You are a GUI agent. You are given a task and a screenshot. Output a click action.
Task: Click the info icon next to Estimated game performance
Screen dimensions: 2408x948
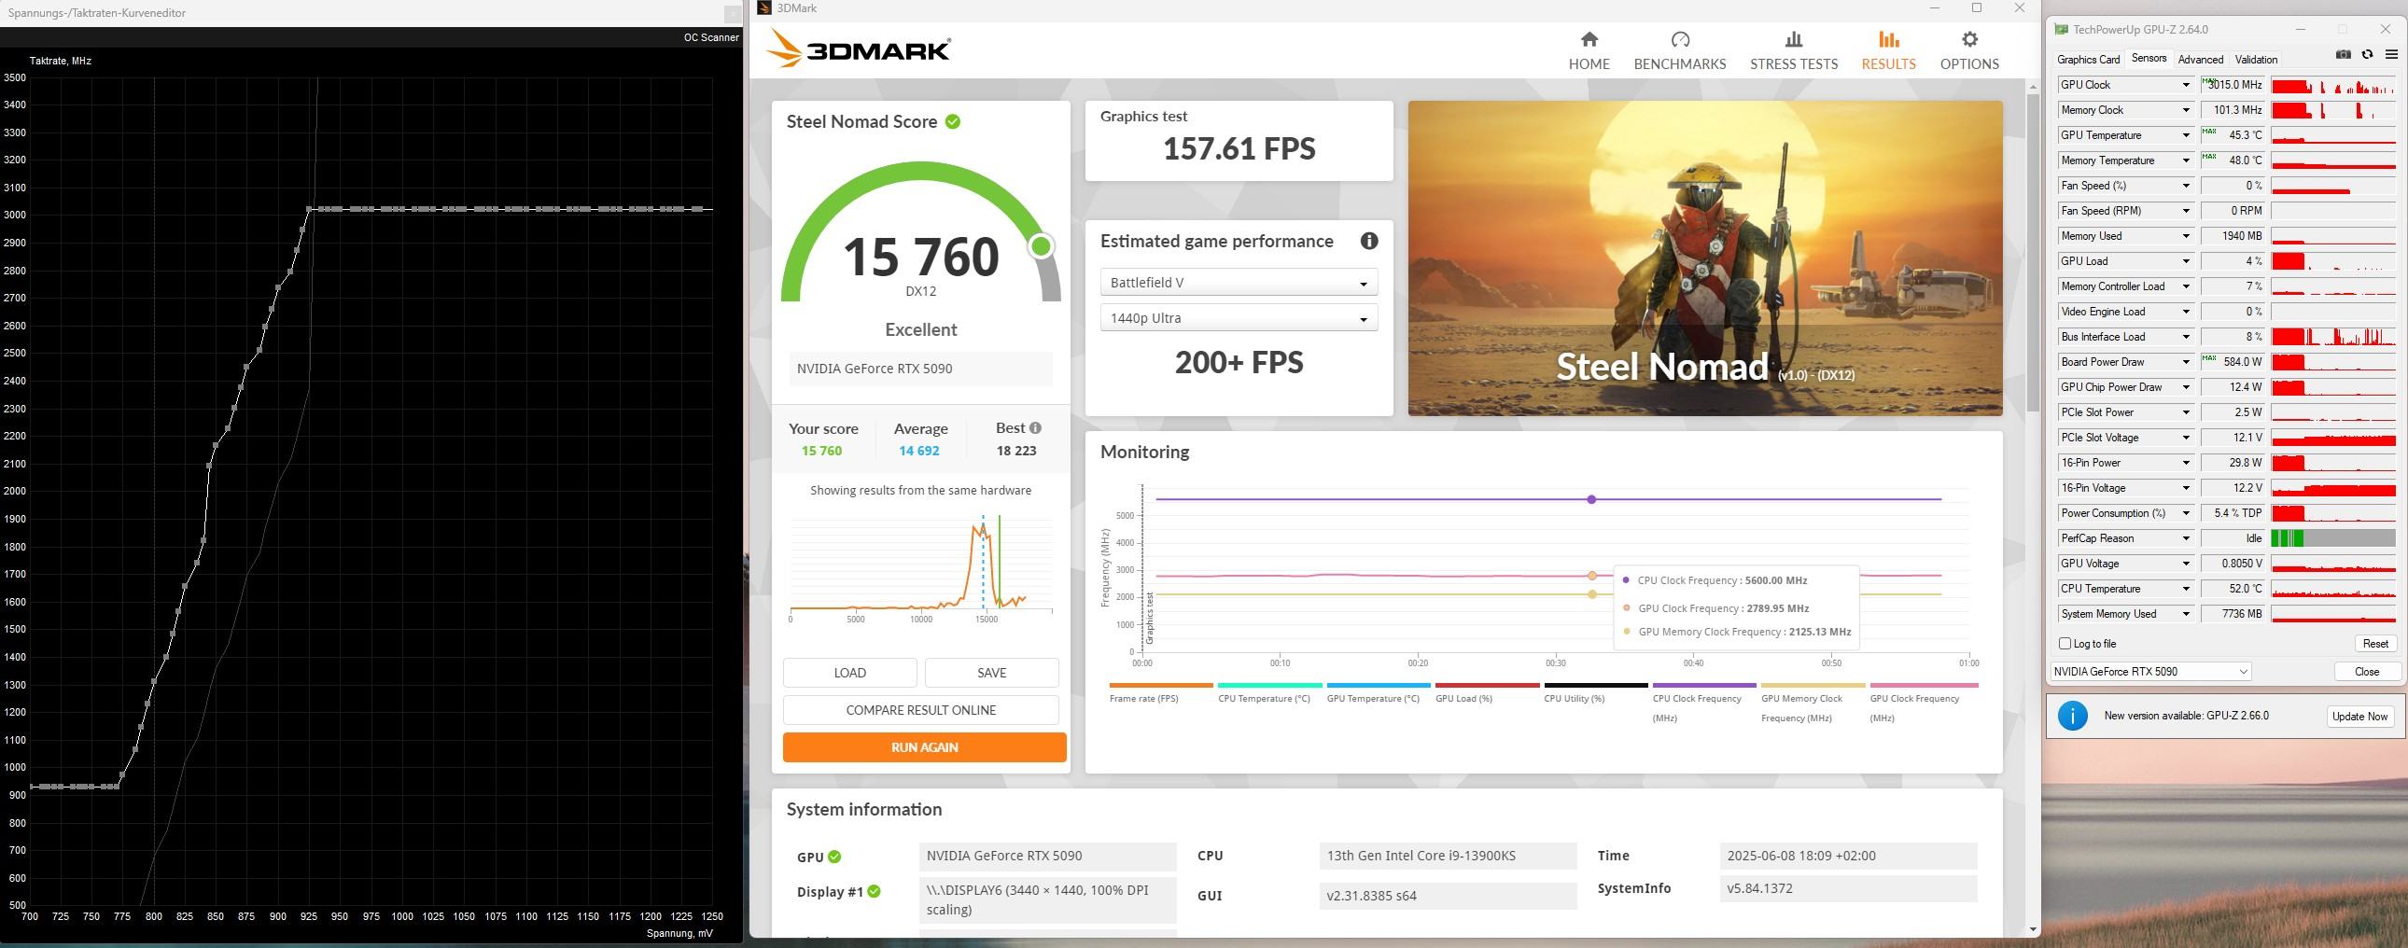(x=1368, y=242)
